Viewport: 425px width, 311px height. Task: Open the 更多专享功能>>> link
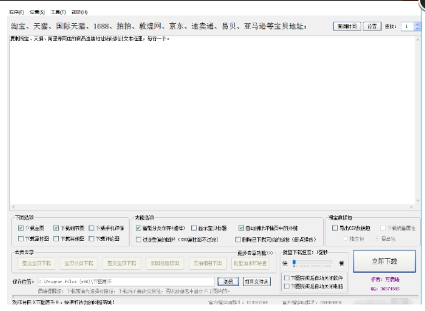click(255, 253)
